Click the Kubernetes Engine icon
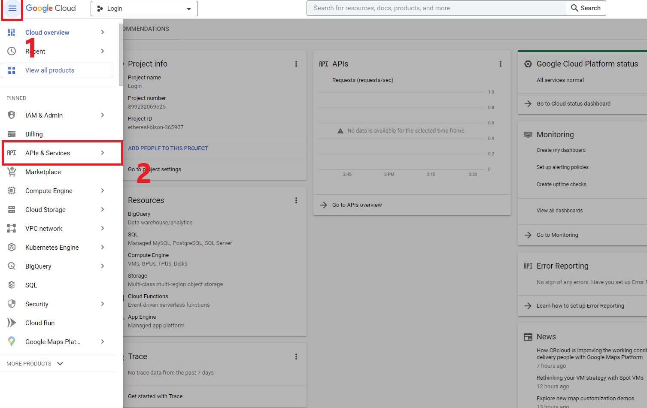This screenshot has height=408, width=647. click(12, 247)
